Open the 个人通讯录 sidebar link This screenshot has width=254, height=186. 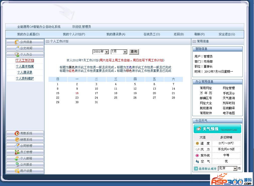point(25,72)
